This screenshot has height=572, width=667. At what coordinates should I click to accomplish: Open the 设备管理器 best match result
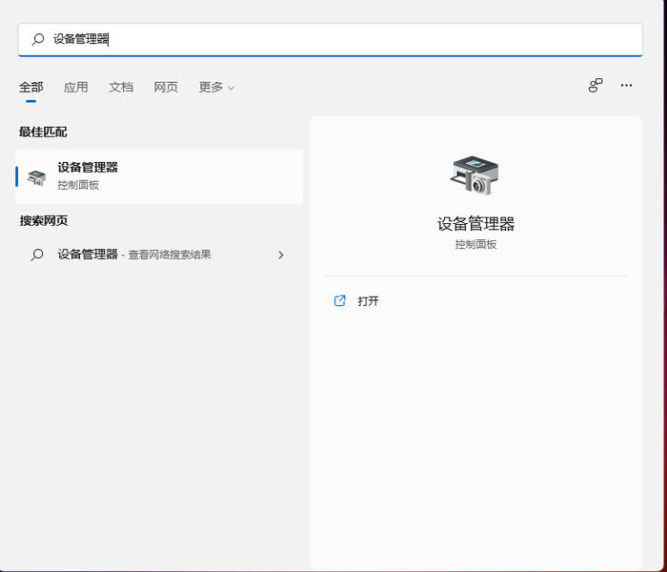pos(88,168)
